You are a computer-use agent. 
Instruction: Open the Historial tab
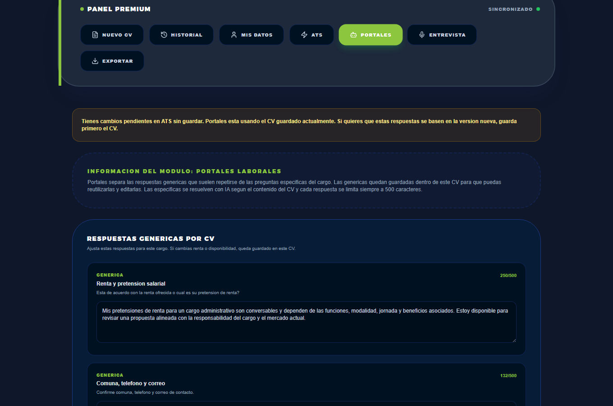pos(181,35)
